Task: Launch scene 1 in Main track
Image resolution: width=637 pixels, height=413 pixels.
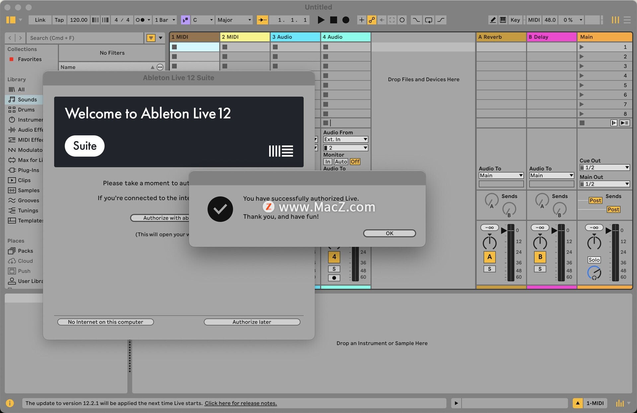Action: coord(582,47)
